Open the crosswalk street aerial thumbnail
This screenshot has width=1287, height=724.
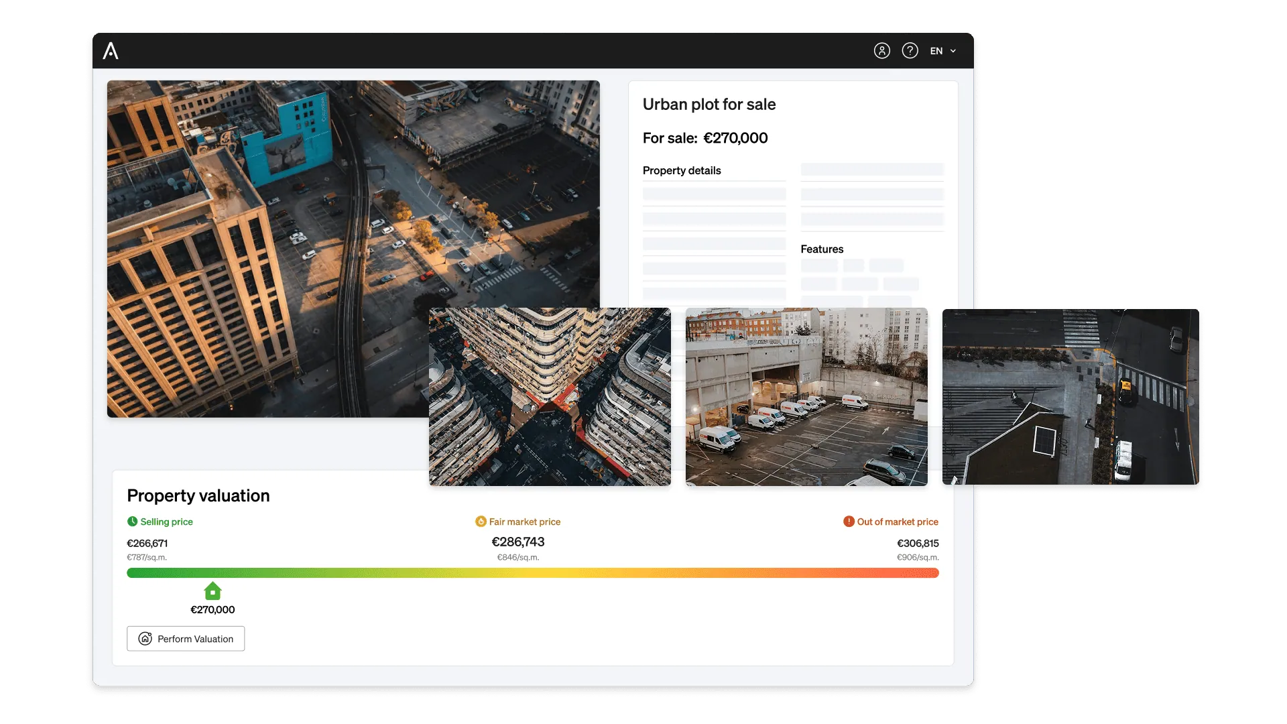tap(1070, 397)
